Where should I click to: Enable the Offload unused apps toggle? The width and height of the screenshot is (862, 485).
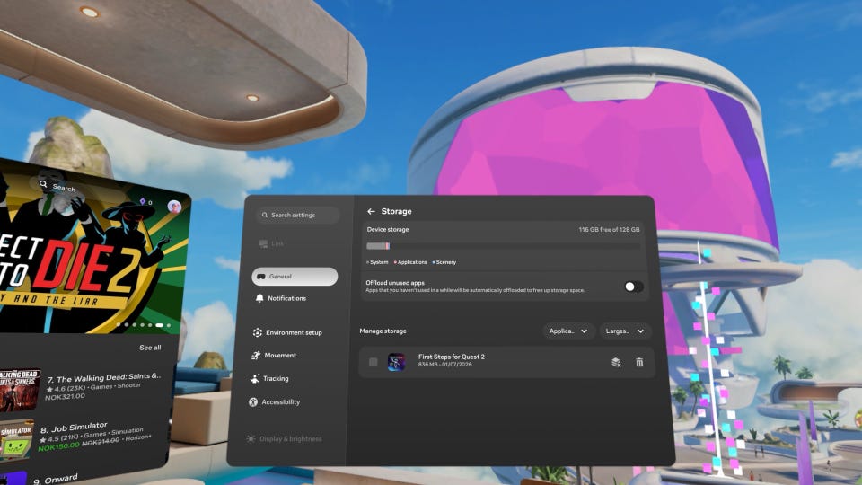click(x=633, y=287)
